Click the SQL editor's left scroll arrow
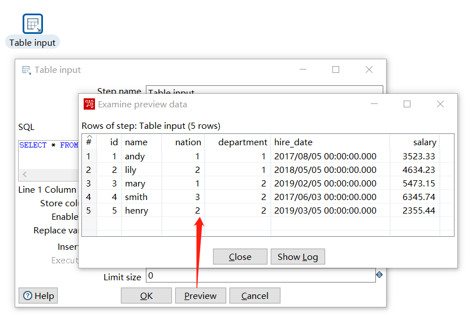Screen dimensions: 476x317 pos(24,175)
